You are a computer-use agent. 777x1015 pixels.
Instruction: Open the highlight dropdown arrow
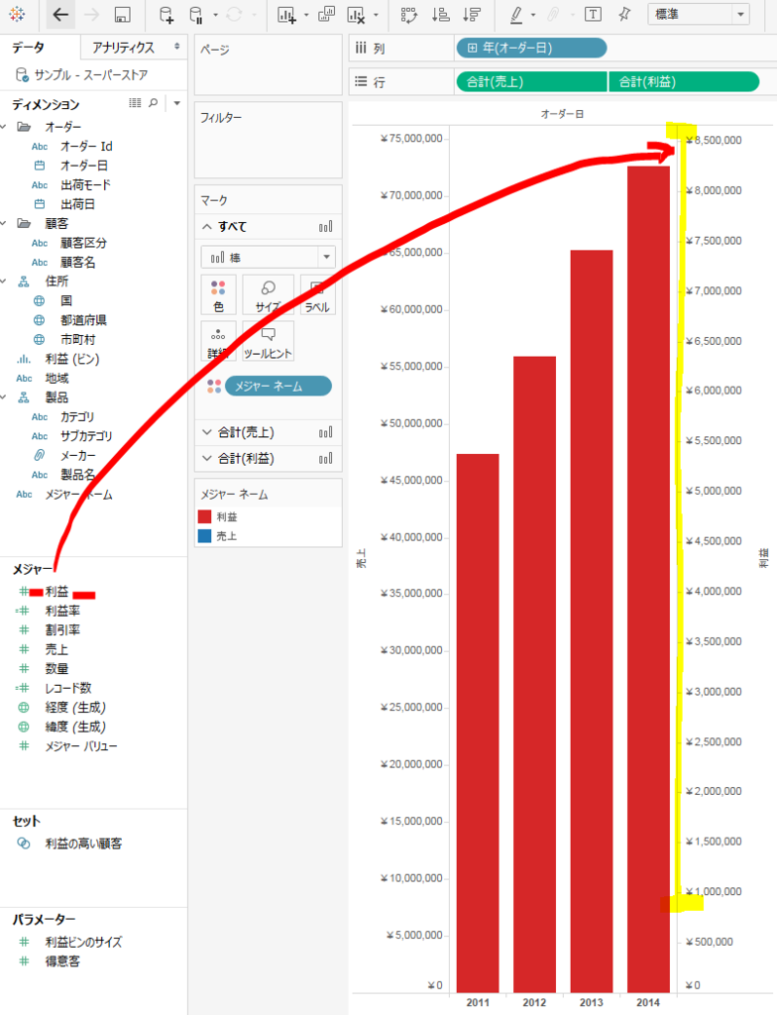pos(533,14)
